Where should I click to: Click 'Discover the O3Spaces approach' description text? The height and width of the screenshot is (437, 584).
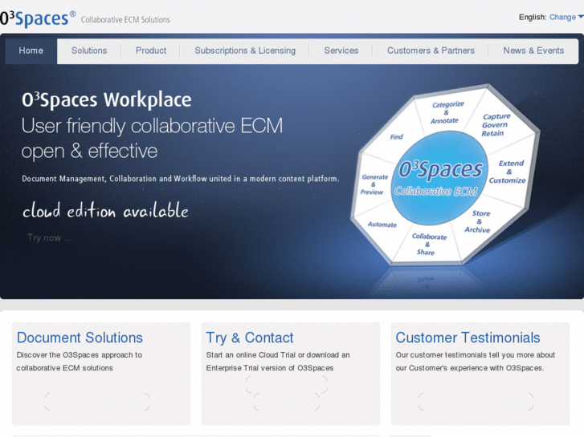pyautogui.click(x=80, y=361)
